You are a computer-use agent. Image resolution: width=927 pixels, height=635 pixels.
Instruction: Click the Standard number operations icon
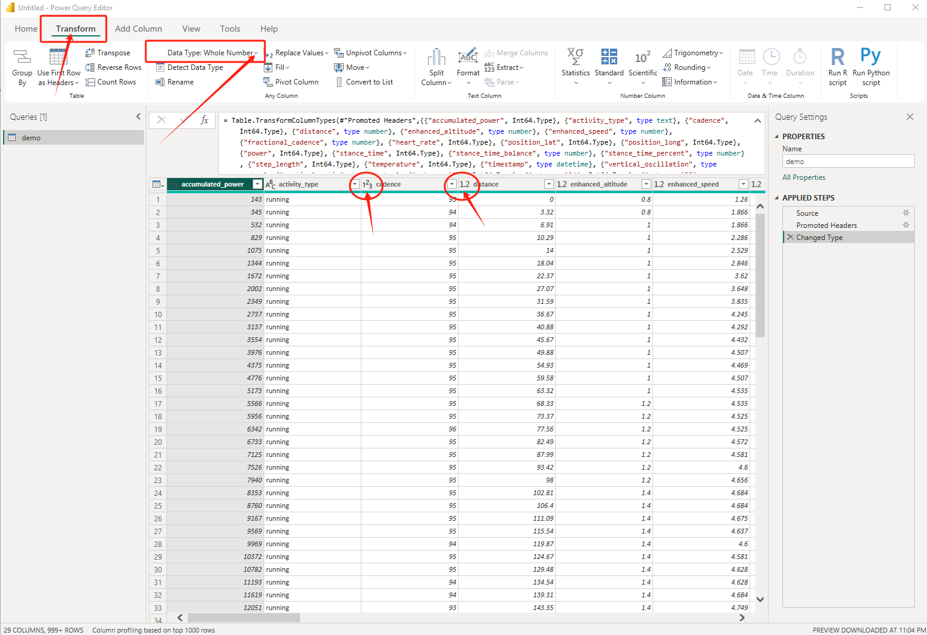[609, 57]
